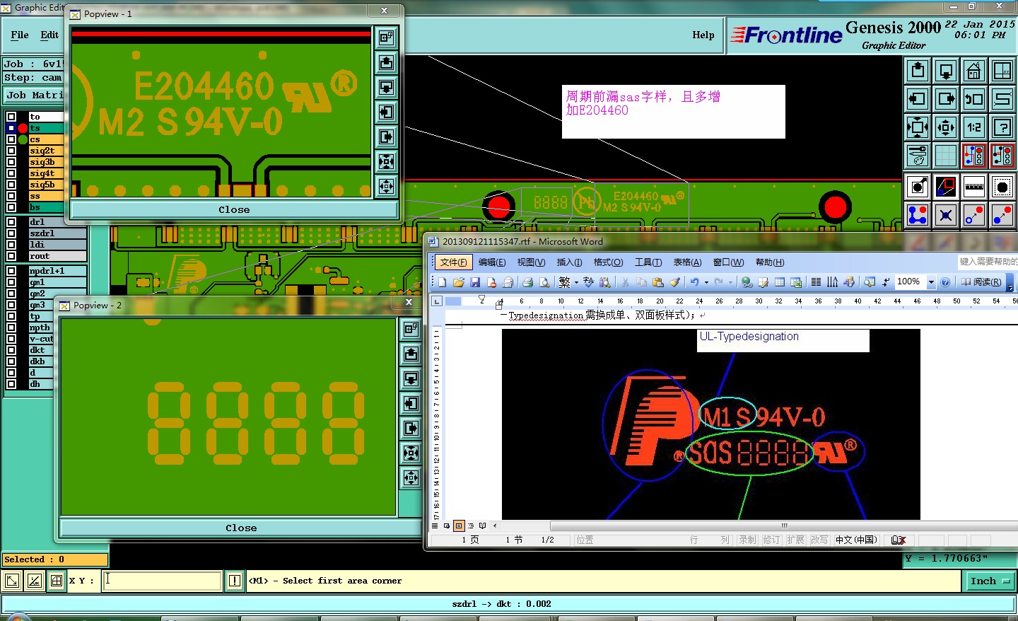
Task: Click the Selected : 0 status label
Action: coord(55,559)
